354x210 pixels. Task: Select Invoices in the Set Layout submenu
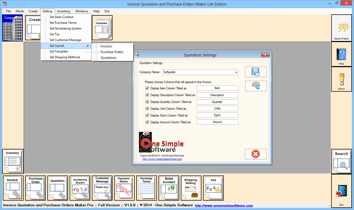coord(113,46)
